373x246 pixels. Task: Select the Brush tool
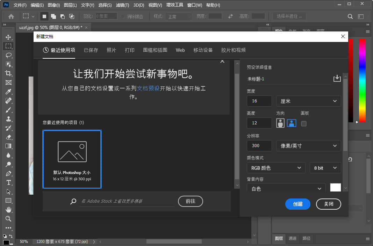pos(8,110)
